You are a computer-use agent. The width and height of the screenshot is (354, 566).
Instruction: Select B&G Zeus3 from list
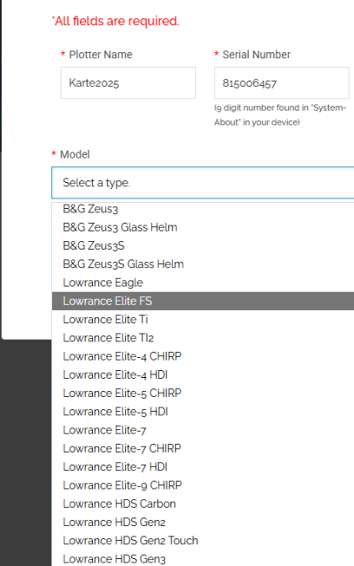(x=203, y=209)
